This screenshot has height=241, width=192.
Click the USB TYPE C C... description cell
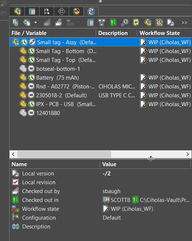(x=117, y=95)
